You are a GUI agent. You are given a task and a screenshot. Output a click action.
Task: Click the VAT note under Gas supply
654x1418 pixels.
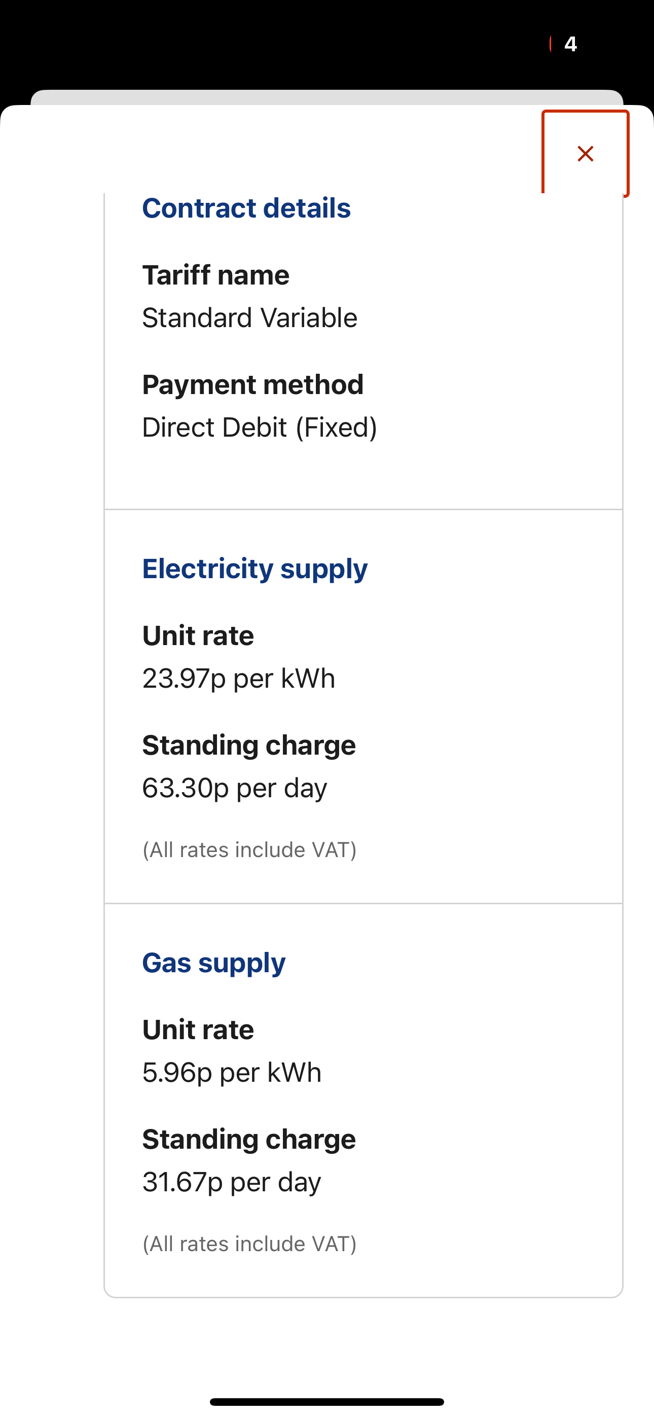[249, 1244]
